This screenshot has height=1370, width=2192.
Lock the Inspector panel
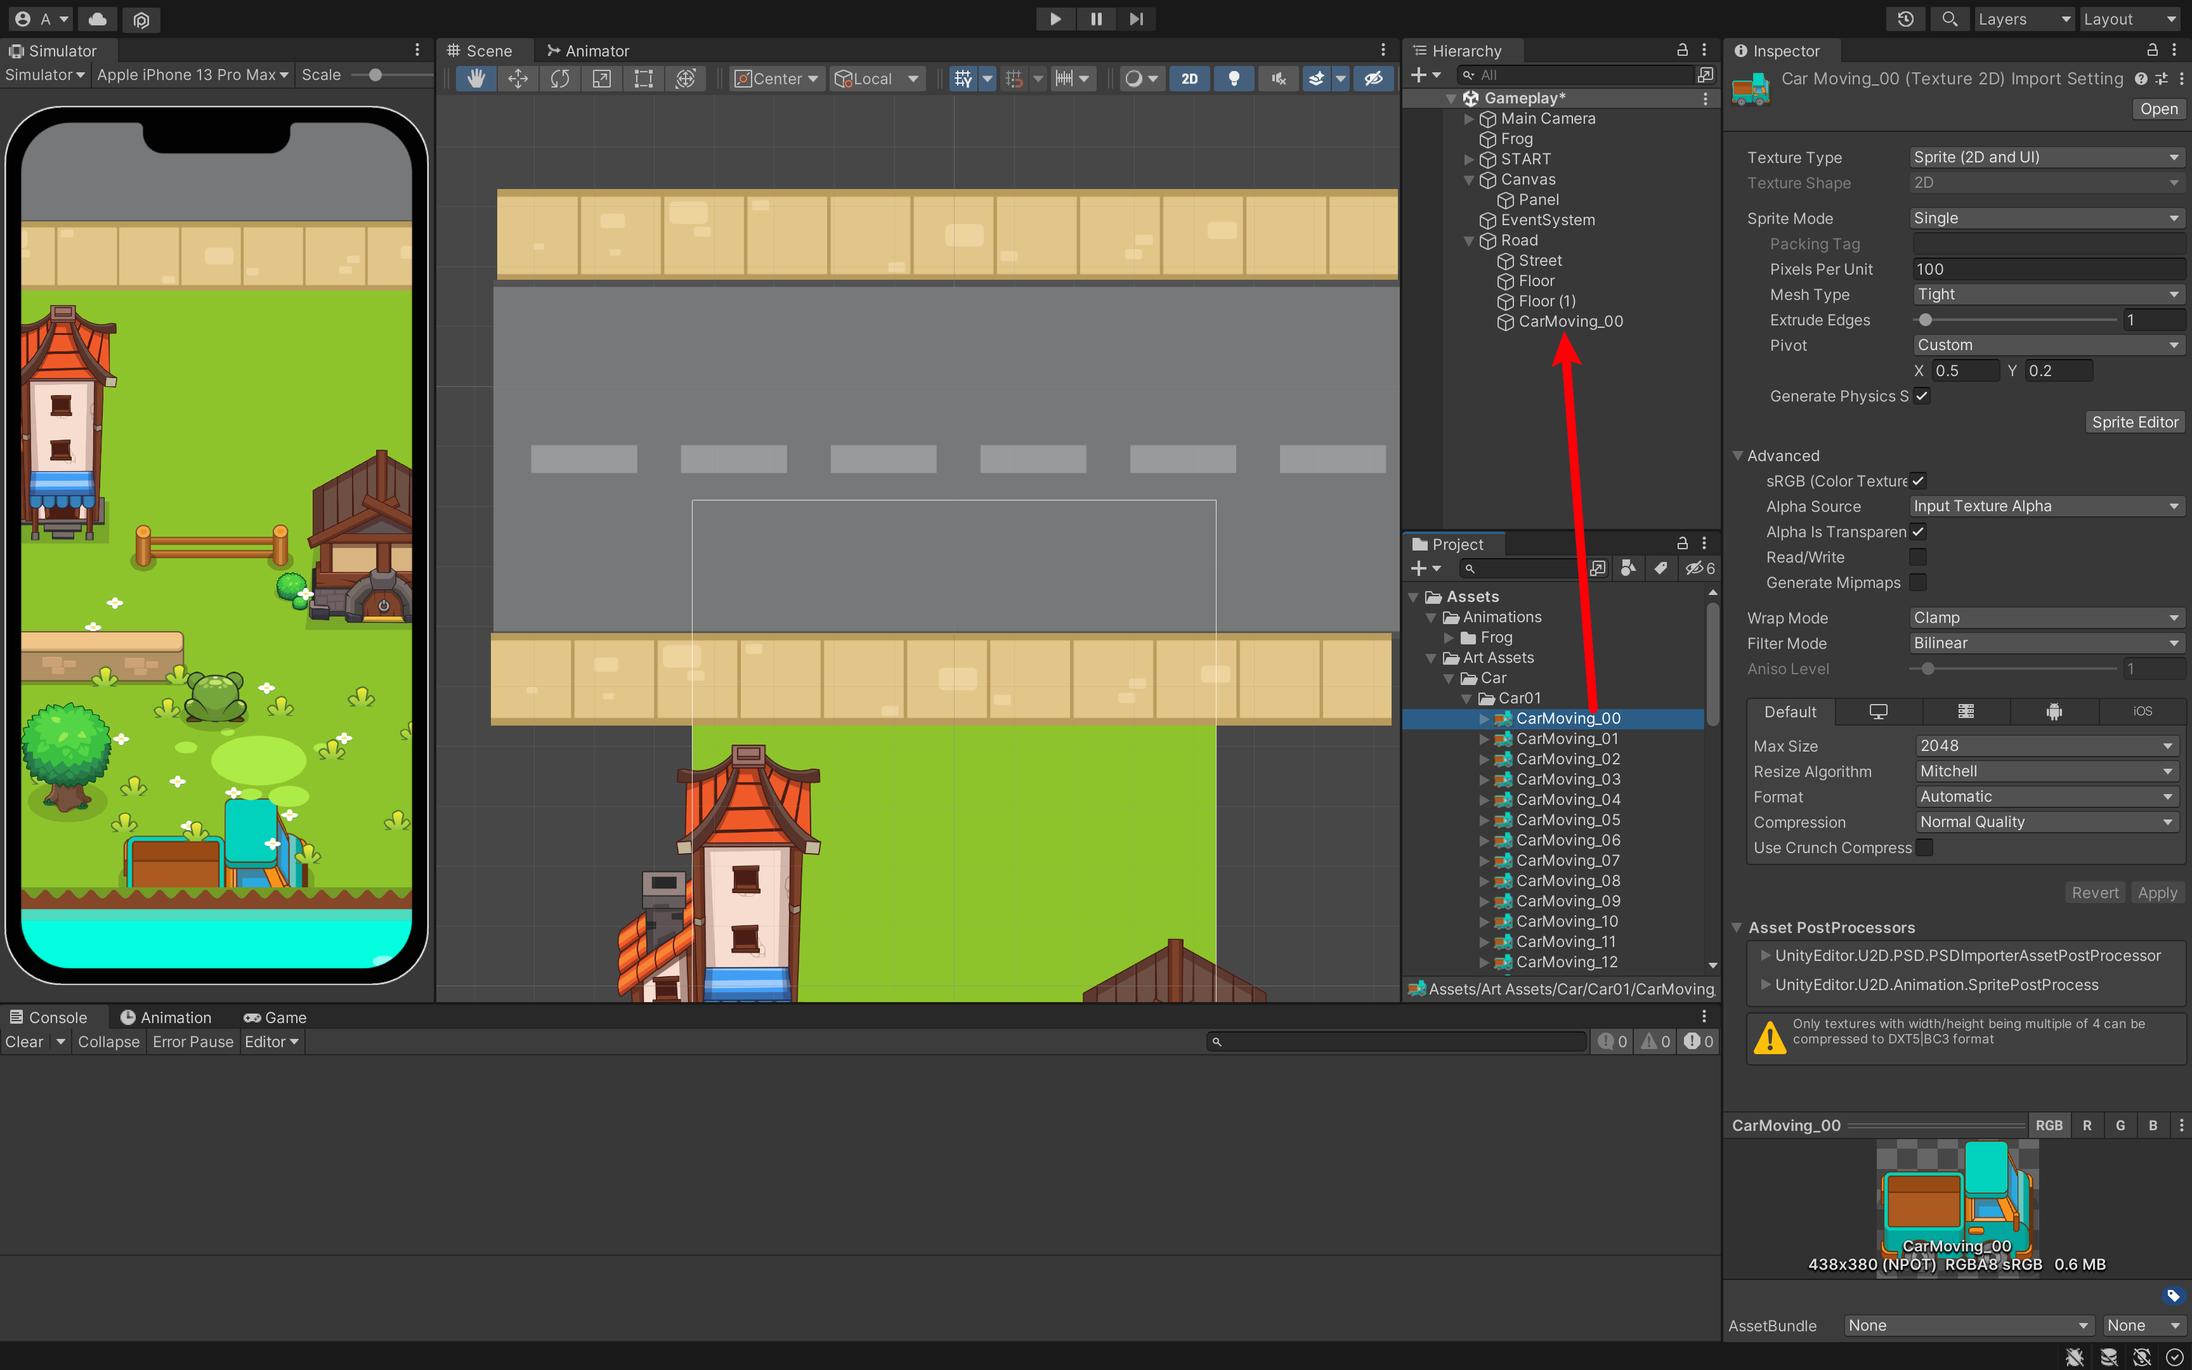(2153, 50)
